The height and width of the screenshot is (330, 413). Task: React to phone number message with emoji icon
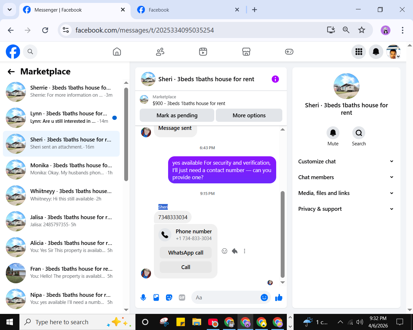225,251
